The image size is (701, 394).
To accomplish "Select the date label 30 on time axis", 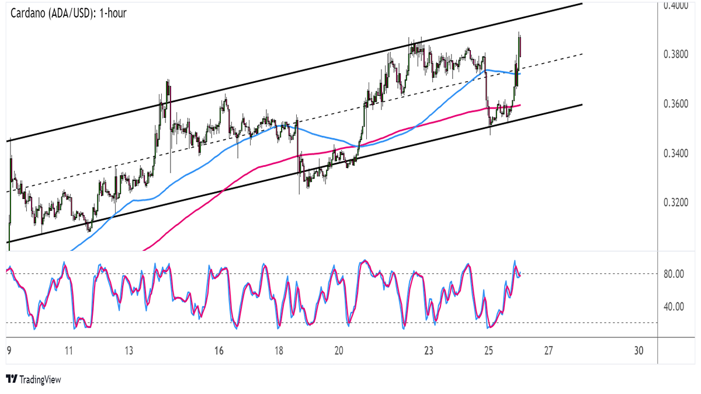I will (638, 351).
